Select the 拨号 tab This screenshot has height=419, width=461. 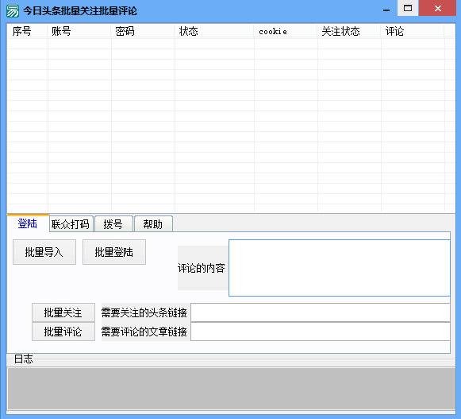113,224
